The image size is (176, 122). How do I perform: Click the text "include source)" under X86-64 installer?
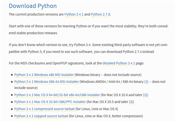click(26, 88)
